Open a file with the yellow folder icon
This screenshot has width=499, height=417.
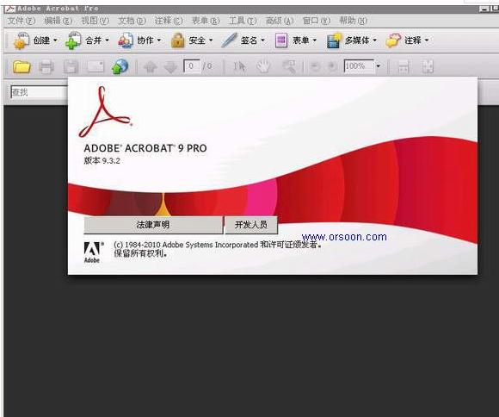point(22,66)
